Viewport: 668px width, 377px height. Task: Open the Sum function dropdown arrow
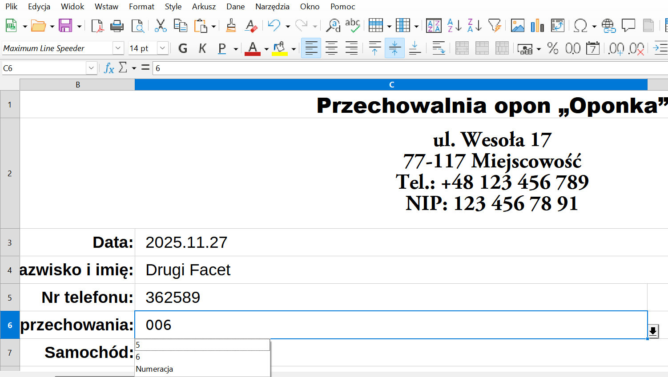[x=134, y=68]
